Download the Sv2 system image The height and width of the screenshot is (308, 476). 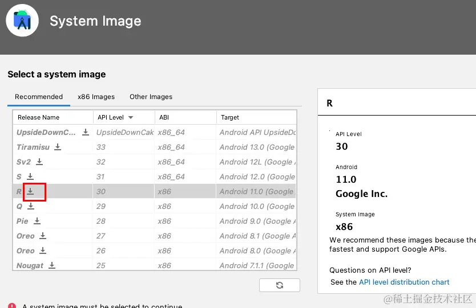[x=39, y=162]
